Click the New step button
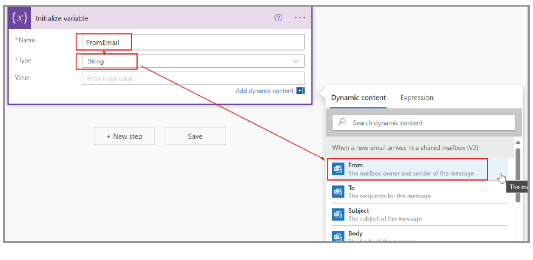Screen dimensions: 533x260 click(124, 136)
